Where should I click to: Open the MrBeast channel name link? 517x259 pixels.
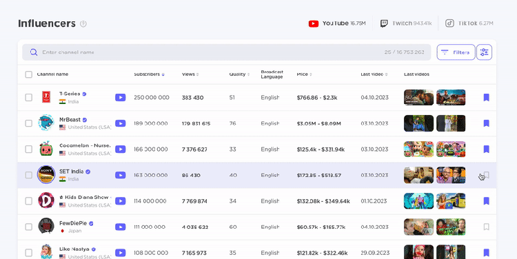click(70, 120)
